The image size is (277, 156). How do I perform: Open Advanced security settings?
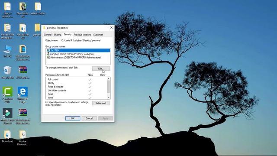pos(101,103)
